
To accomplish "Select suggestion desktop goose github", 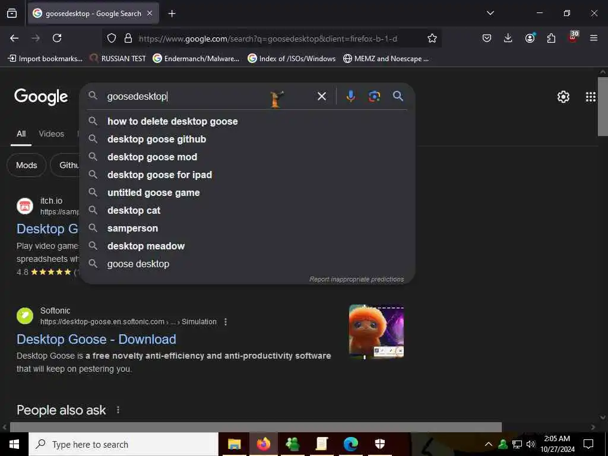I will (247, 139).
